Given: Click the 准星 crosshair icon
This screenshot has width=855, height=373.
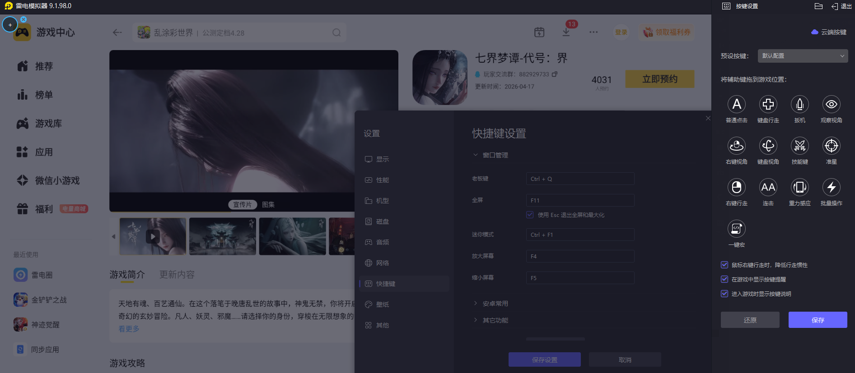Looking at the screenshot, I should point(831,146).
